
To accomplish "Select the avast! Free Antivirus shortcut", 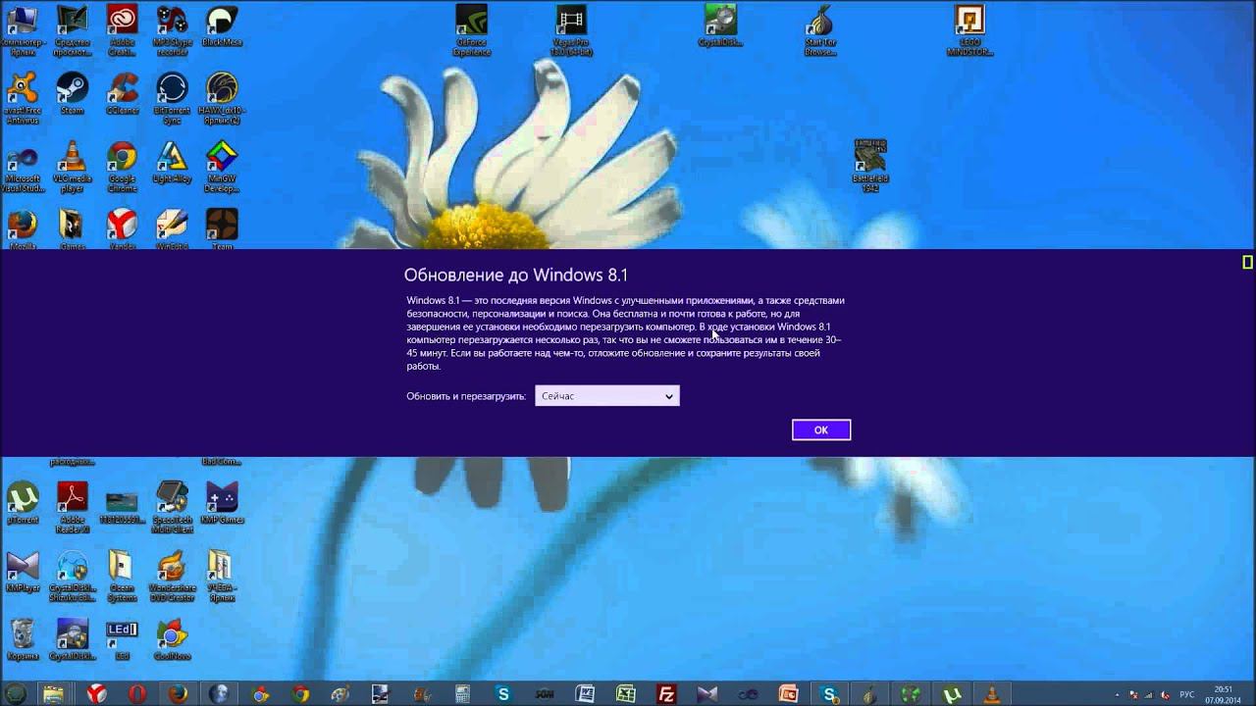I will pos(22,98).
